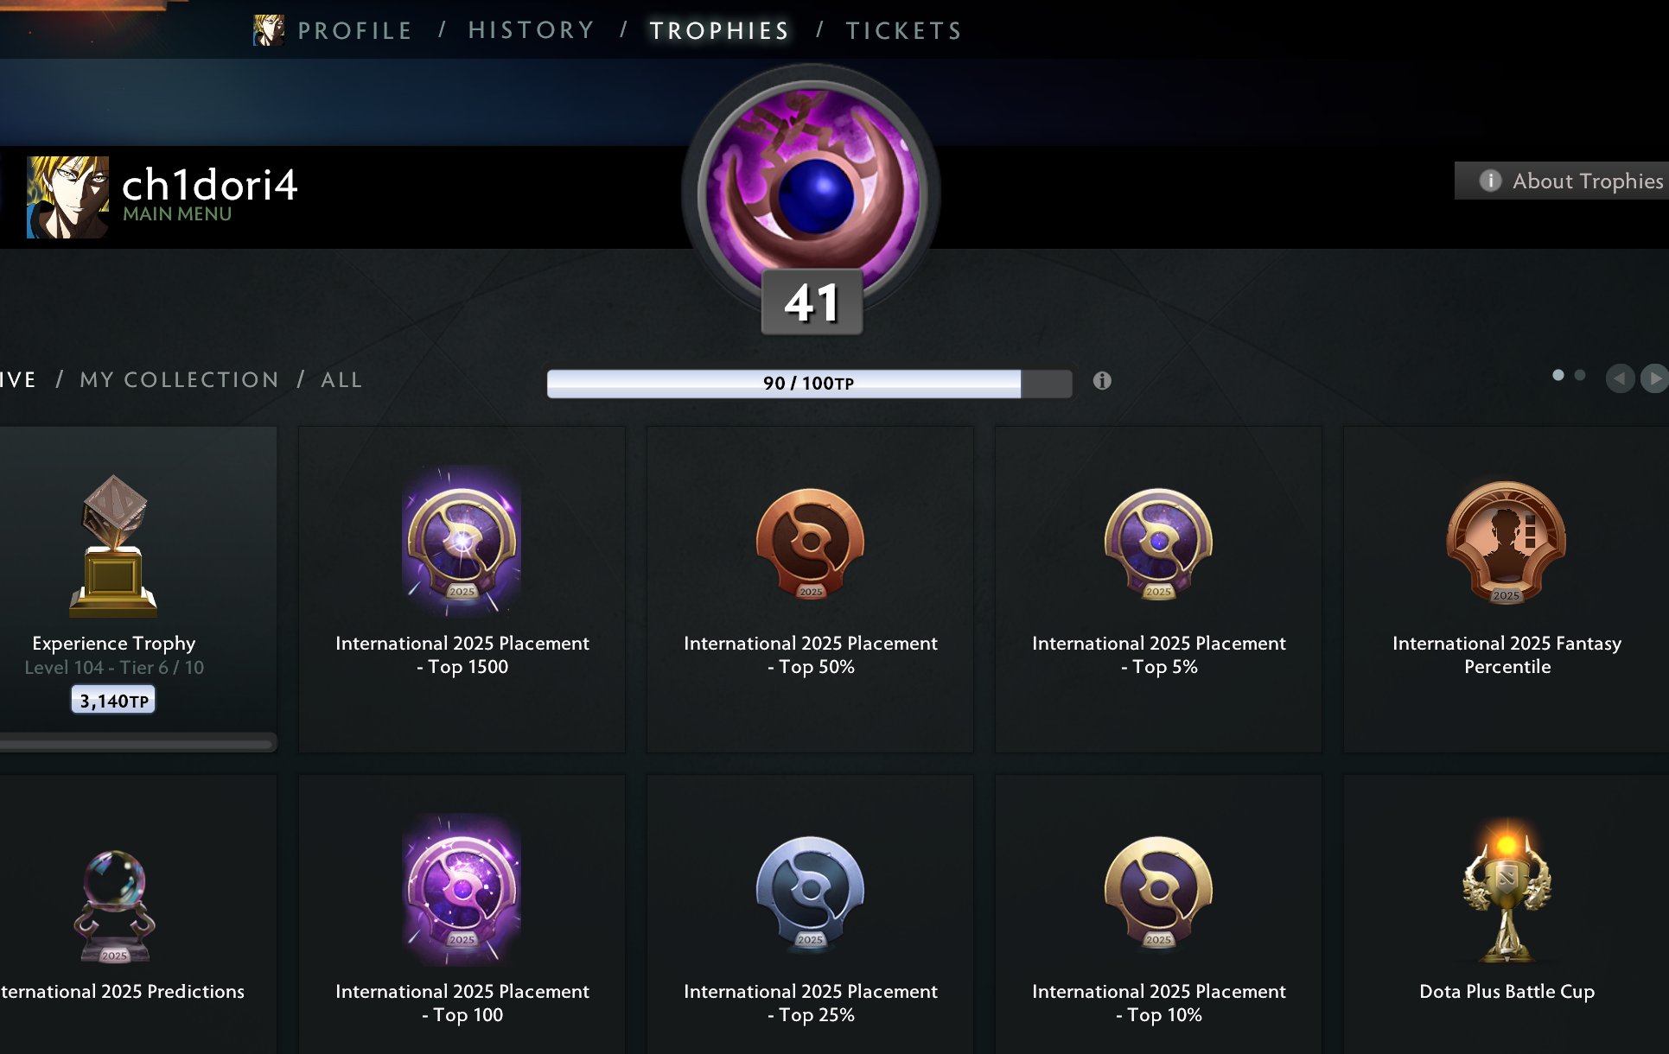
Task: Click the About Trophies button
Action: pos(1562,181)
